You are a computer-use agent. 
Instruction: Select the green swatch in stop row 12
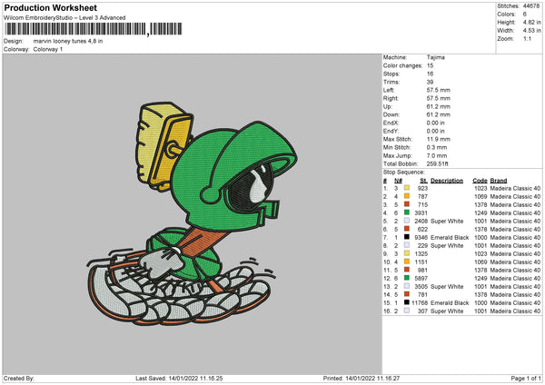tap(406, 278)
